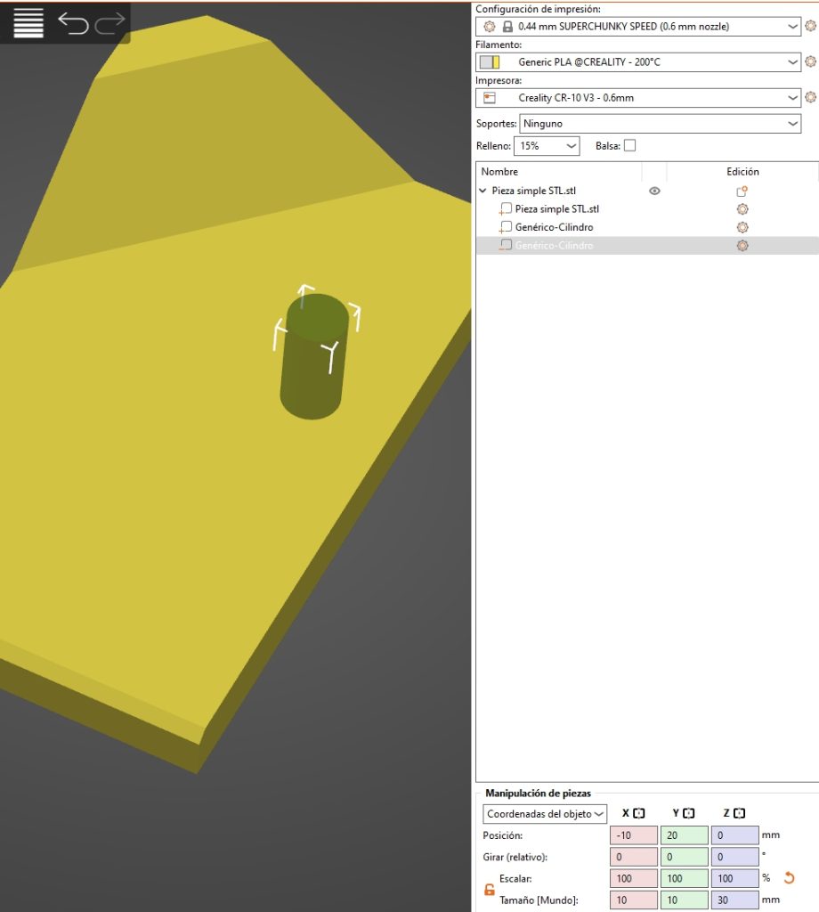819x912 pixels.
Task: Mirror along X axis icon
Action: (638, 813)
